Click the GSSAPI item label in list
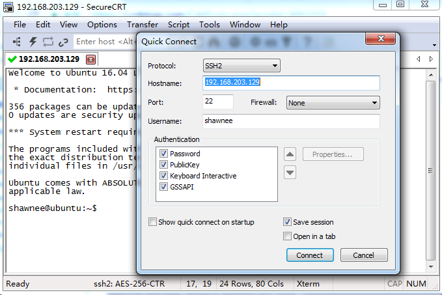Viewport: 442px width, 295px height. coord(182,187)
